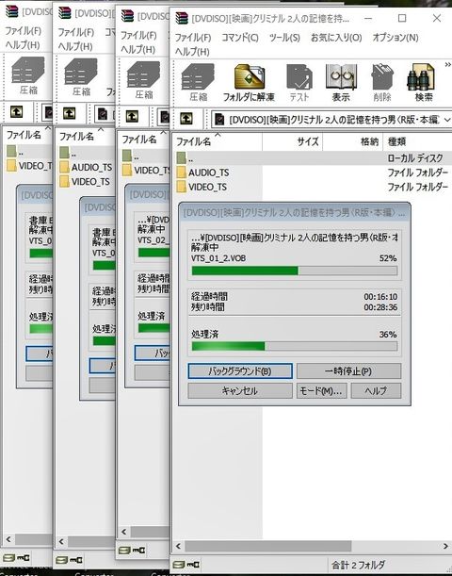Expand the toolbar overflow chevron »

447,65
